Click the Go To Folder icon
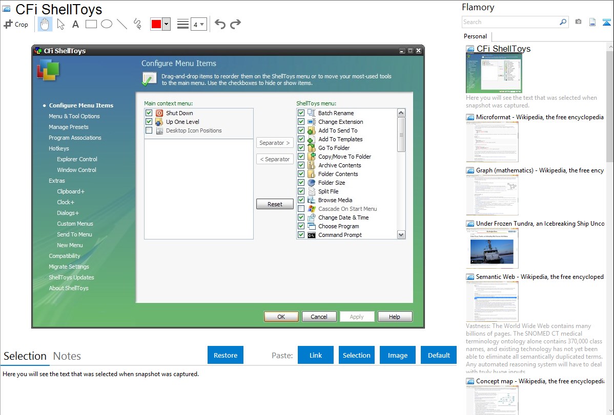The image size is (614, 415). [312, 148]
